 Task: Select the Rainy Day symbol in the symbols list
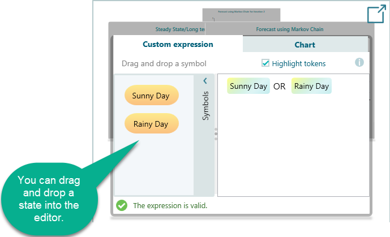point(151,123)
